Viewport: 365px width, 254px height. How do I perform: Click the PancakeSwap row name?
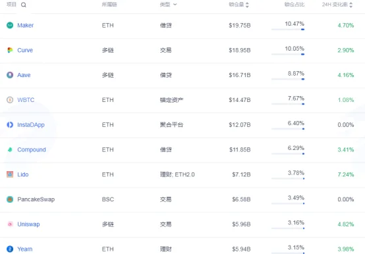coord(36,199)
